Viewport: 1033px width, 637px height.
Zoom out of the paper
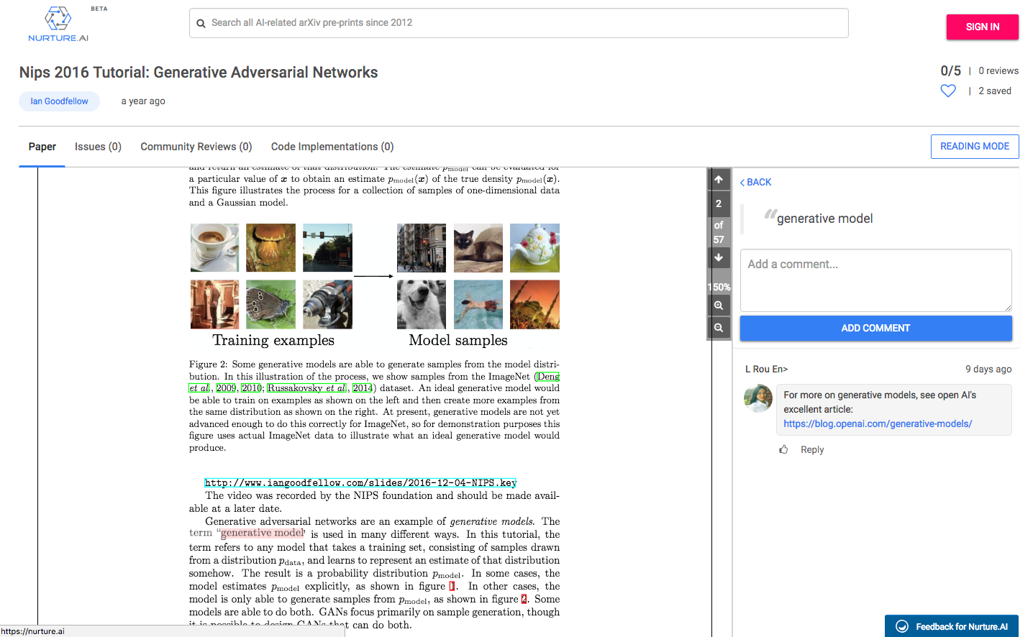pyautogui.click(x=719, y=328)
